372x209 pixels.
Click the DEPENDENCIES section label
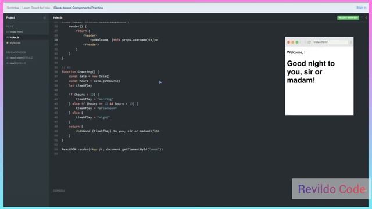(x=16, y=52)
